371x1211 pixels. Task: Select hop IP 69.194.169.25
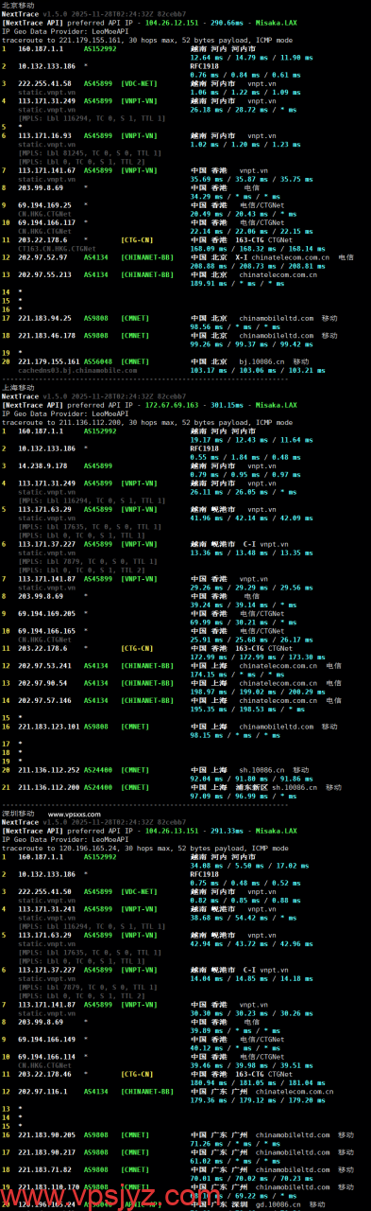(45, 204)
